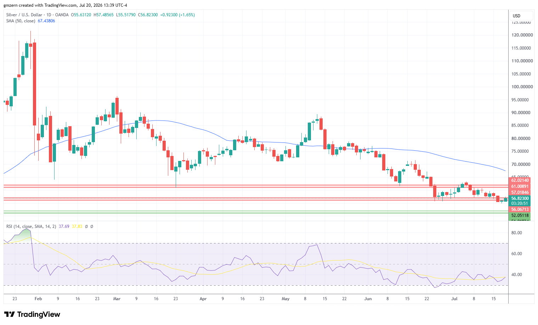Click the Feb date label on time axis

[38, 299]
